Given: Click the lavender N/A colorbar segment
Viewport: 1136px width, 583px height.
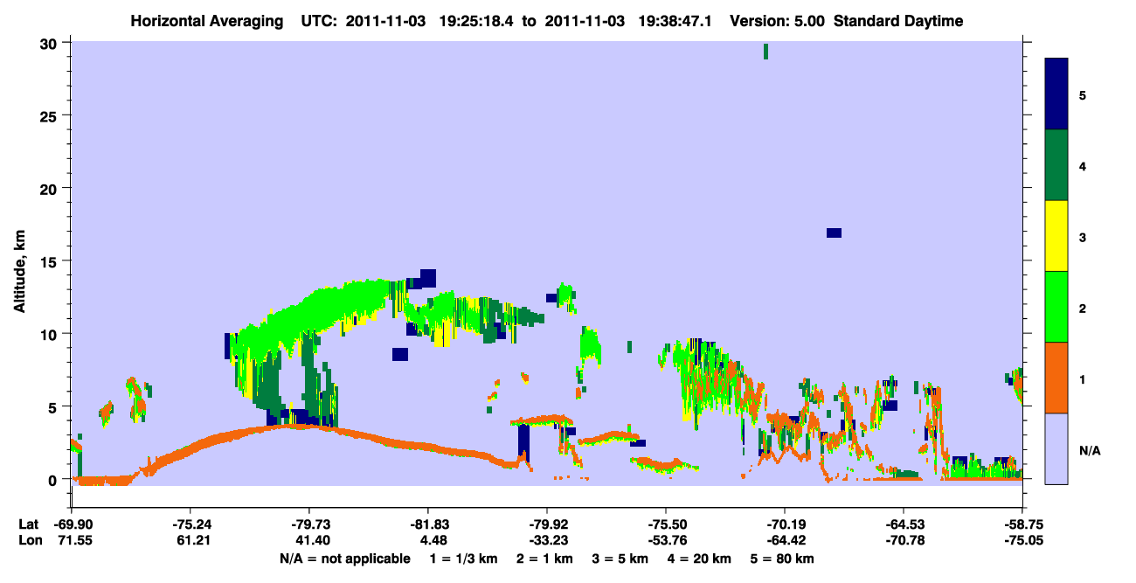Looking at the screenshot, I should pos(1056,448).
